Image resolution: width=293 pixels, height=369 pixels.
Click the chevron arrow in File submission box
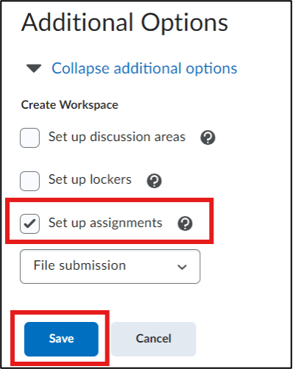(182, 267)
